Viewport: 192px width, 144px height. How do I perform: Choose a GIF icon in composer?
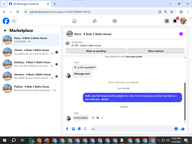click(85, 129)
